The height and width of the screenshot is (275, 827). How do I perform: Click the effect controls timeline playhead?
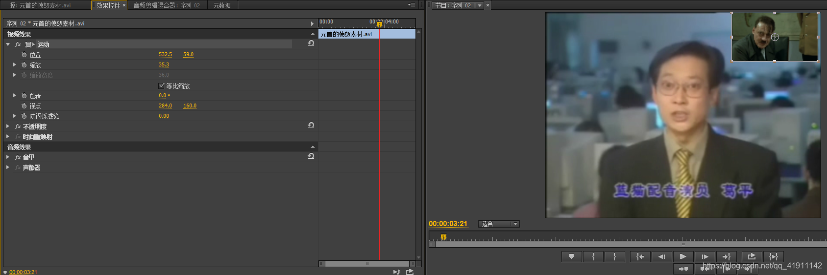(x=379, y=24)
